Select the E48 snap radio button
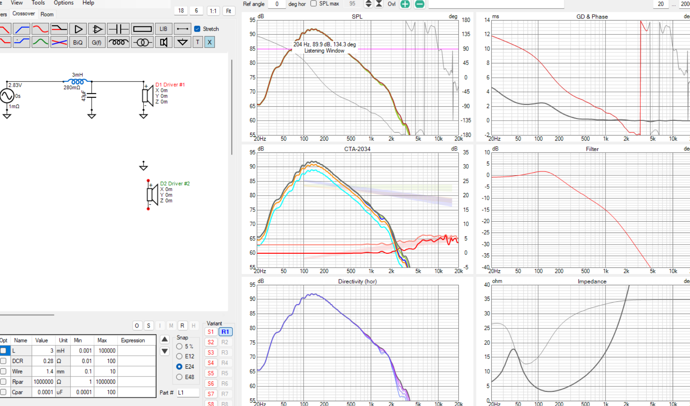690x406 pixels. (179, 377)
